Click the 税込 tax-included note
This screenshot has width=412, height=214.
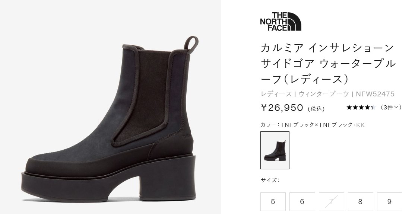pos(316,109)
